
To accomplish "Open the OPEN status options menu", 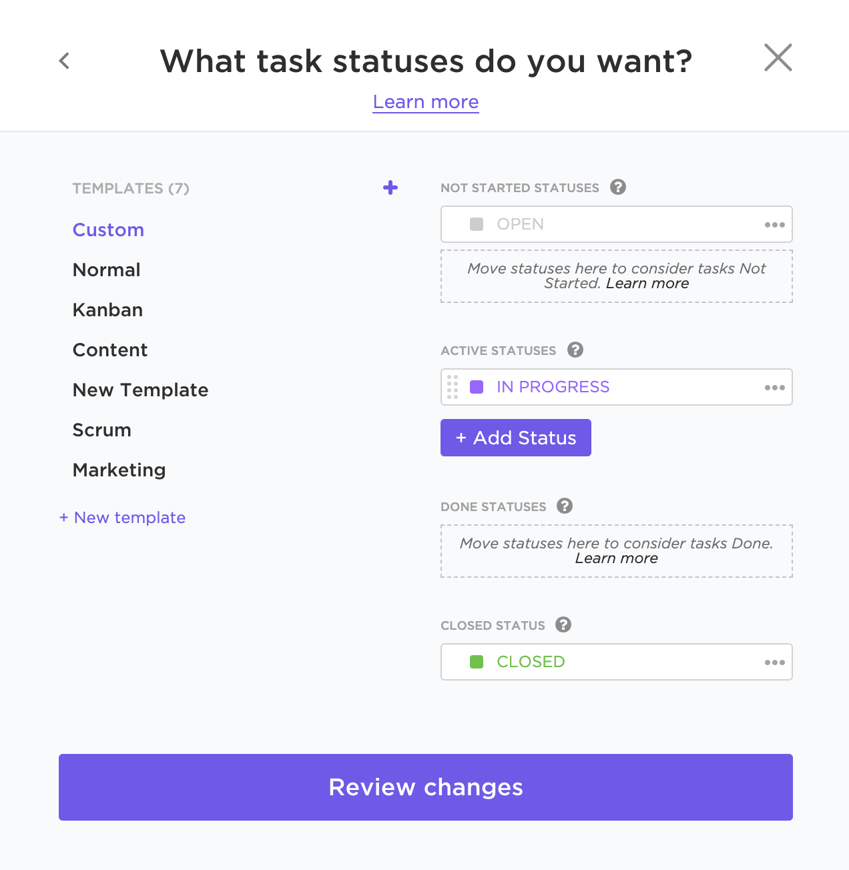I will click(x=774, y=225).
